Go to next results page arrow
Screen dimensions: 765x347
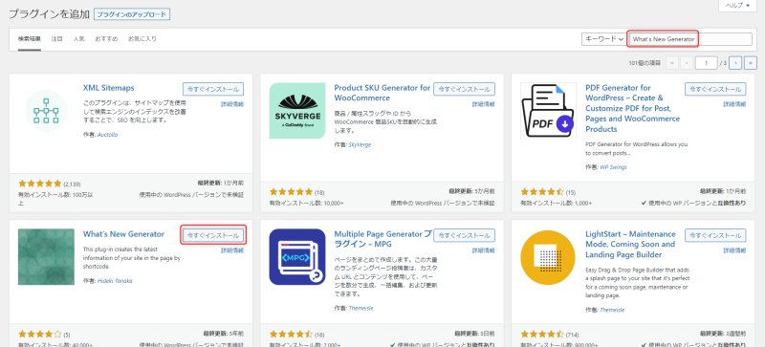(x=735, y=63)
